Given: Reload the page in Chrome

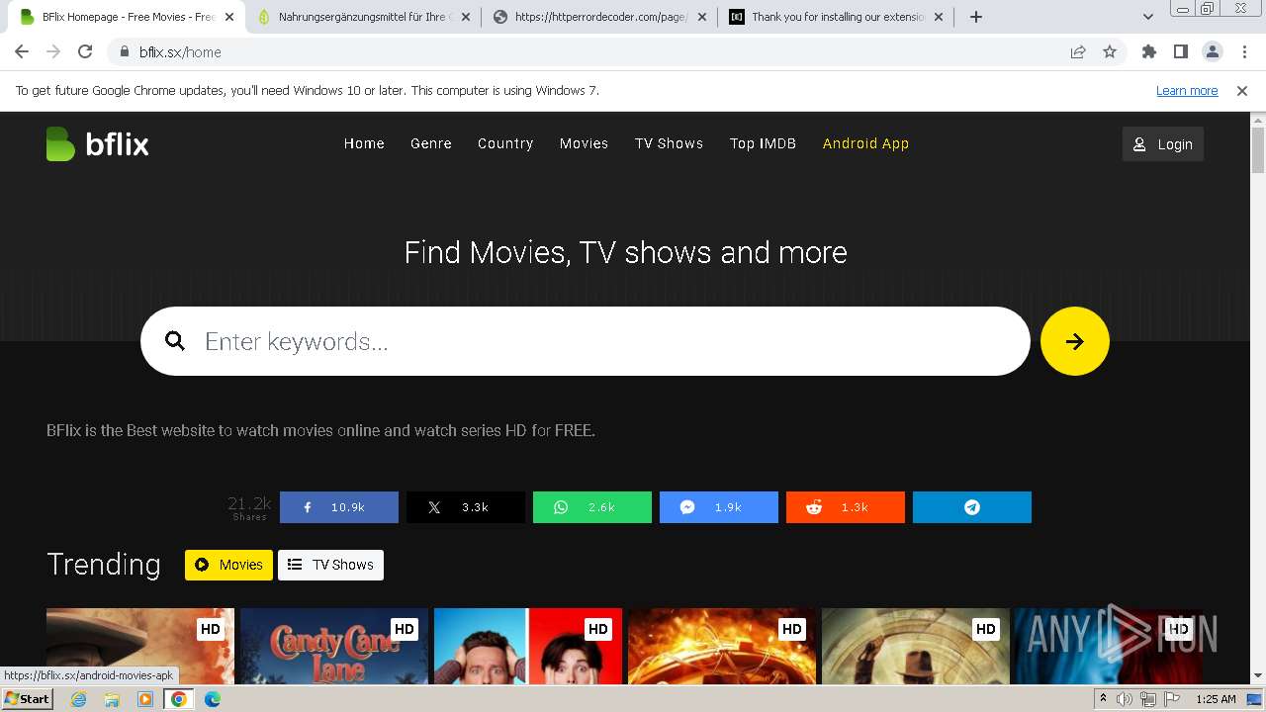Looking at the screenshot, I should (x=85, y=51).
